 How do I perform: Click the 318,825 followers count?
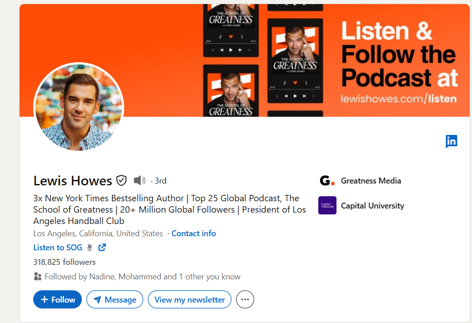pyautogui.click(x=65, y=262)
